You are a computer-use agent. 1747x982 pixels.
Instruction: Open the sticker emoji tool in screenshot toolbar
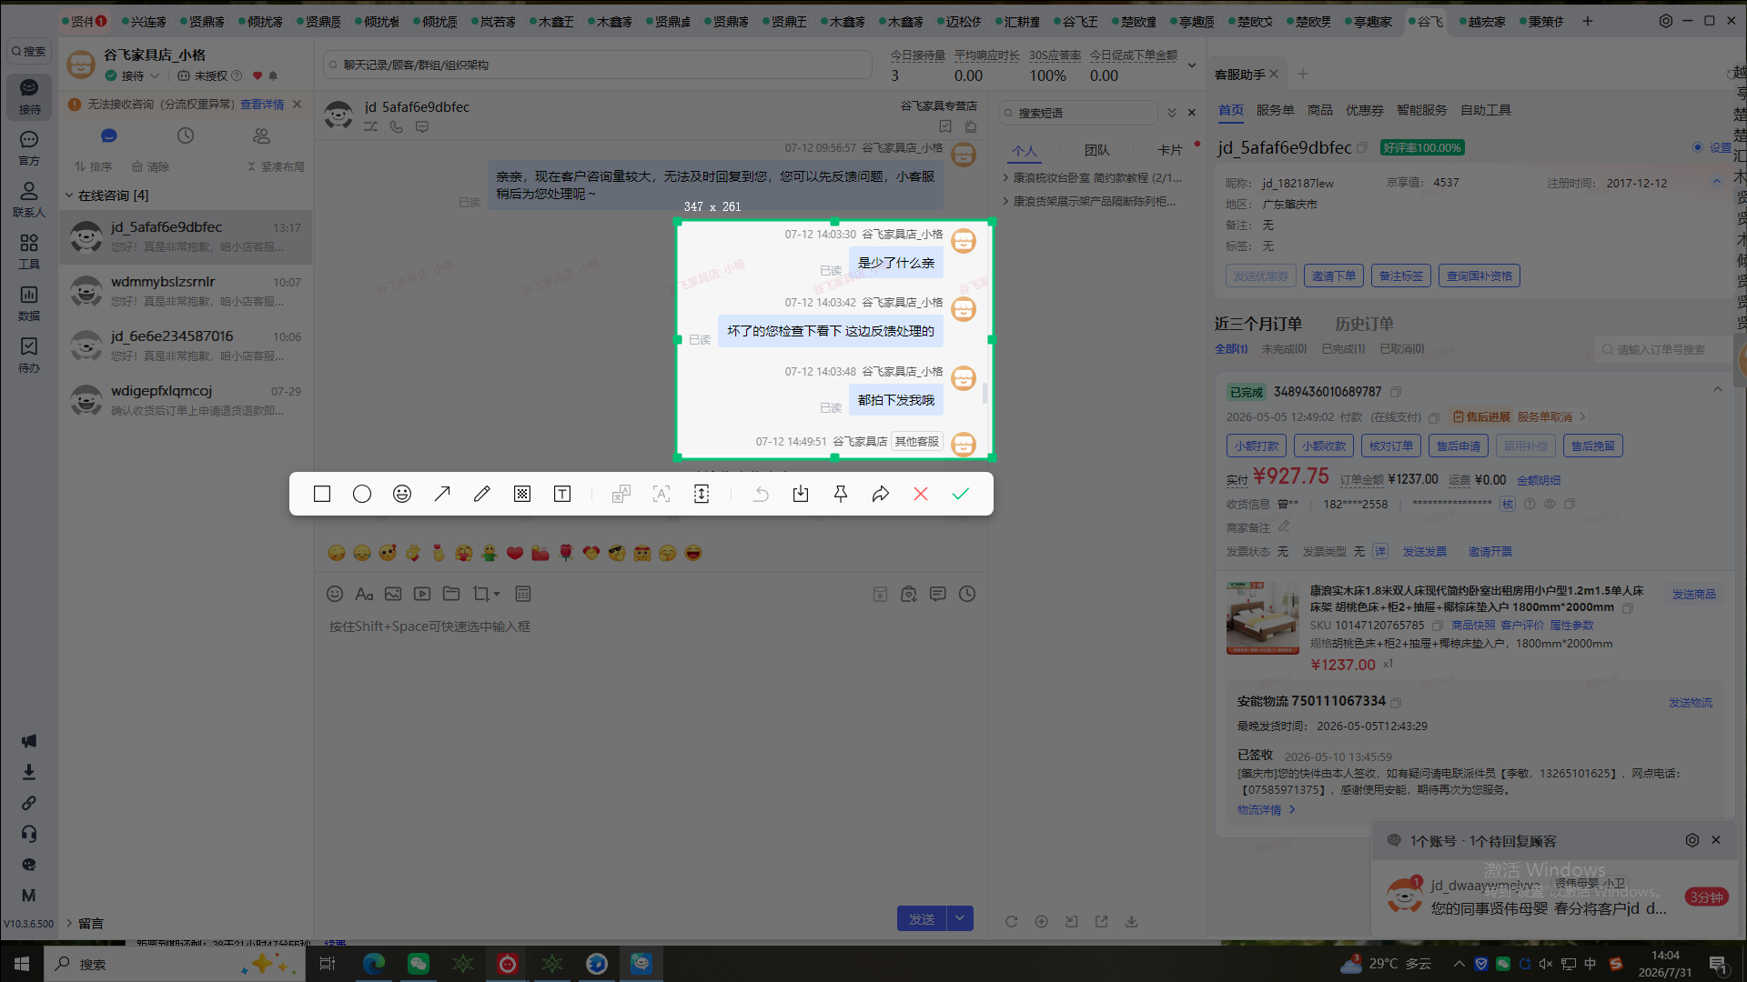click(x=402, y=494)
